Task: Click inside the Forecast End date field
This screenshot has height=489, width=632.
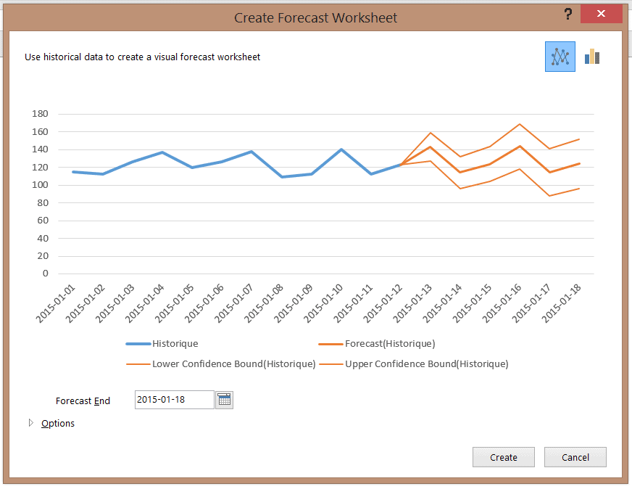Action: pos(174,400)
